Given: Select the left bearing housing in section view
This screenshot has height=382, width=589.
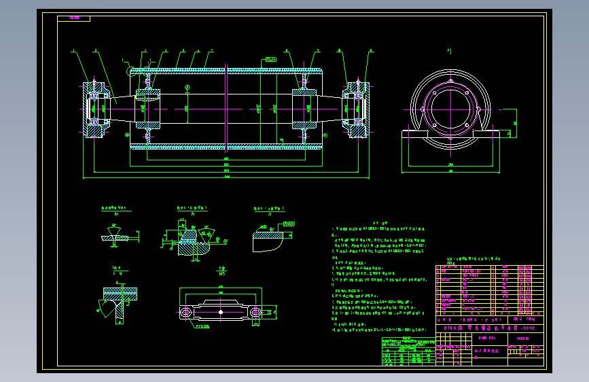Looking at the screenshot, I should [x=95, y=109].
